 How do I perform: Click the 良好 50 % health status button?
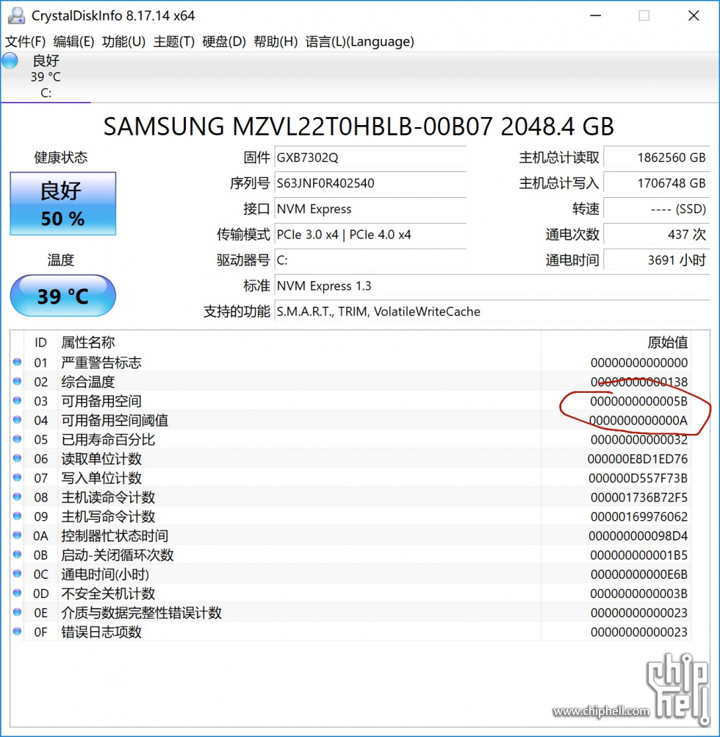point(63,204)
